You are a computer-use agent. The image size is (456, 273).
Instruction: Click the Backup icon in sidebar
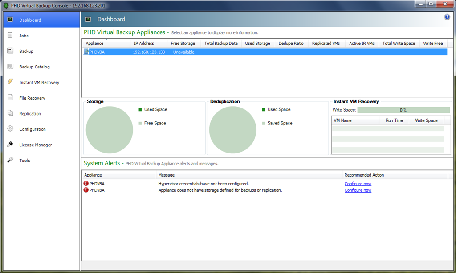coord(10,51)
